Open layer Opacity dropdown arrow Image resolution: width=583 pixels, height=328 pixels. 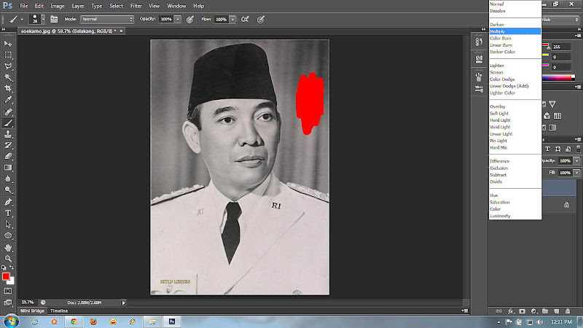tap(576, 160)
